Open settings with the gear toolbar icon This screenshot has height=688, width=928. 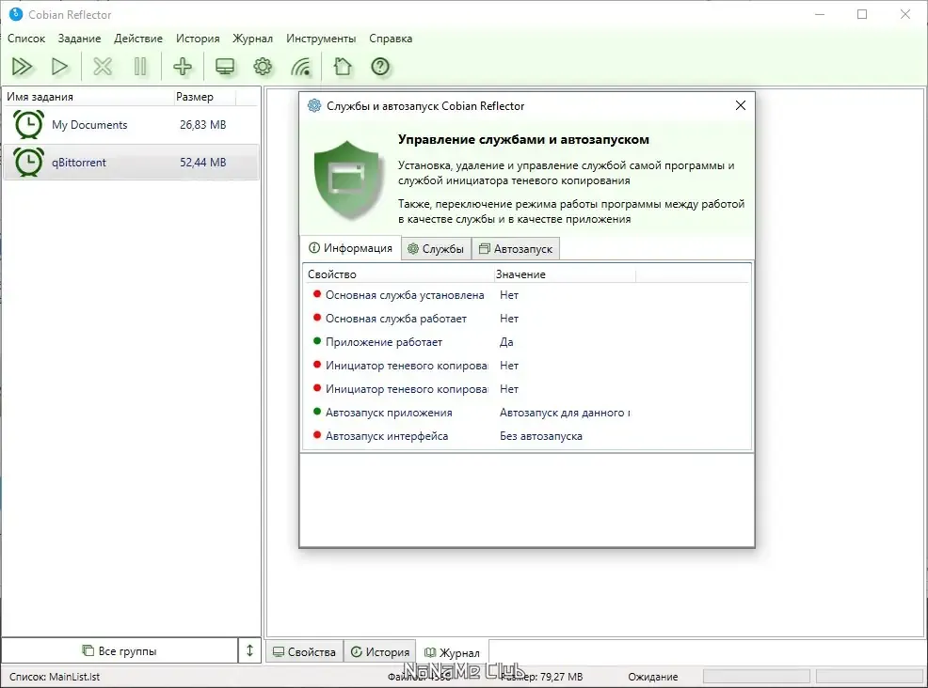coord(263,67)
